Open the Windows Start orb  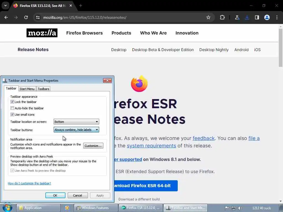[x=7, y=208]
